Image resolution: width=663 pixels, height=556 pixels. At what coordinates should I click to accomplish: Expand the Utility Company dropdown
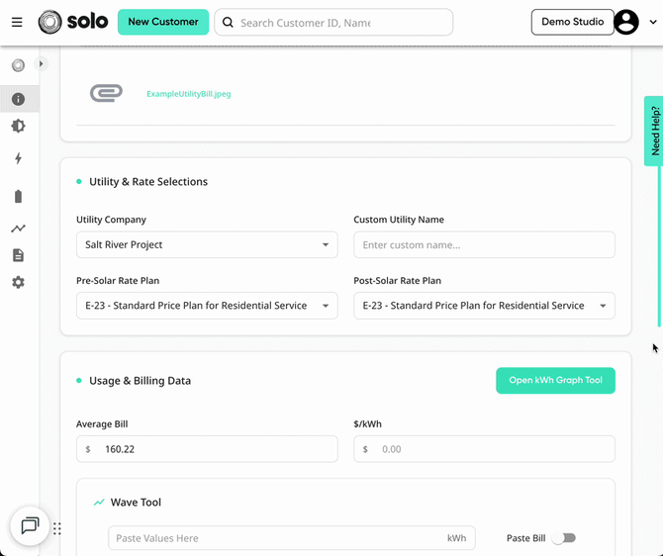point(207,244)
